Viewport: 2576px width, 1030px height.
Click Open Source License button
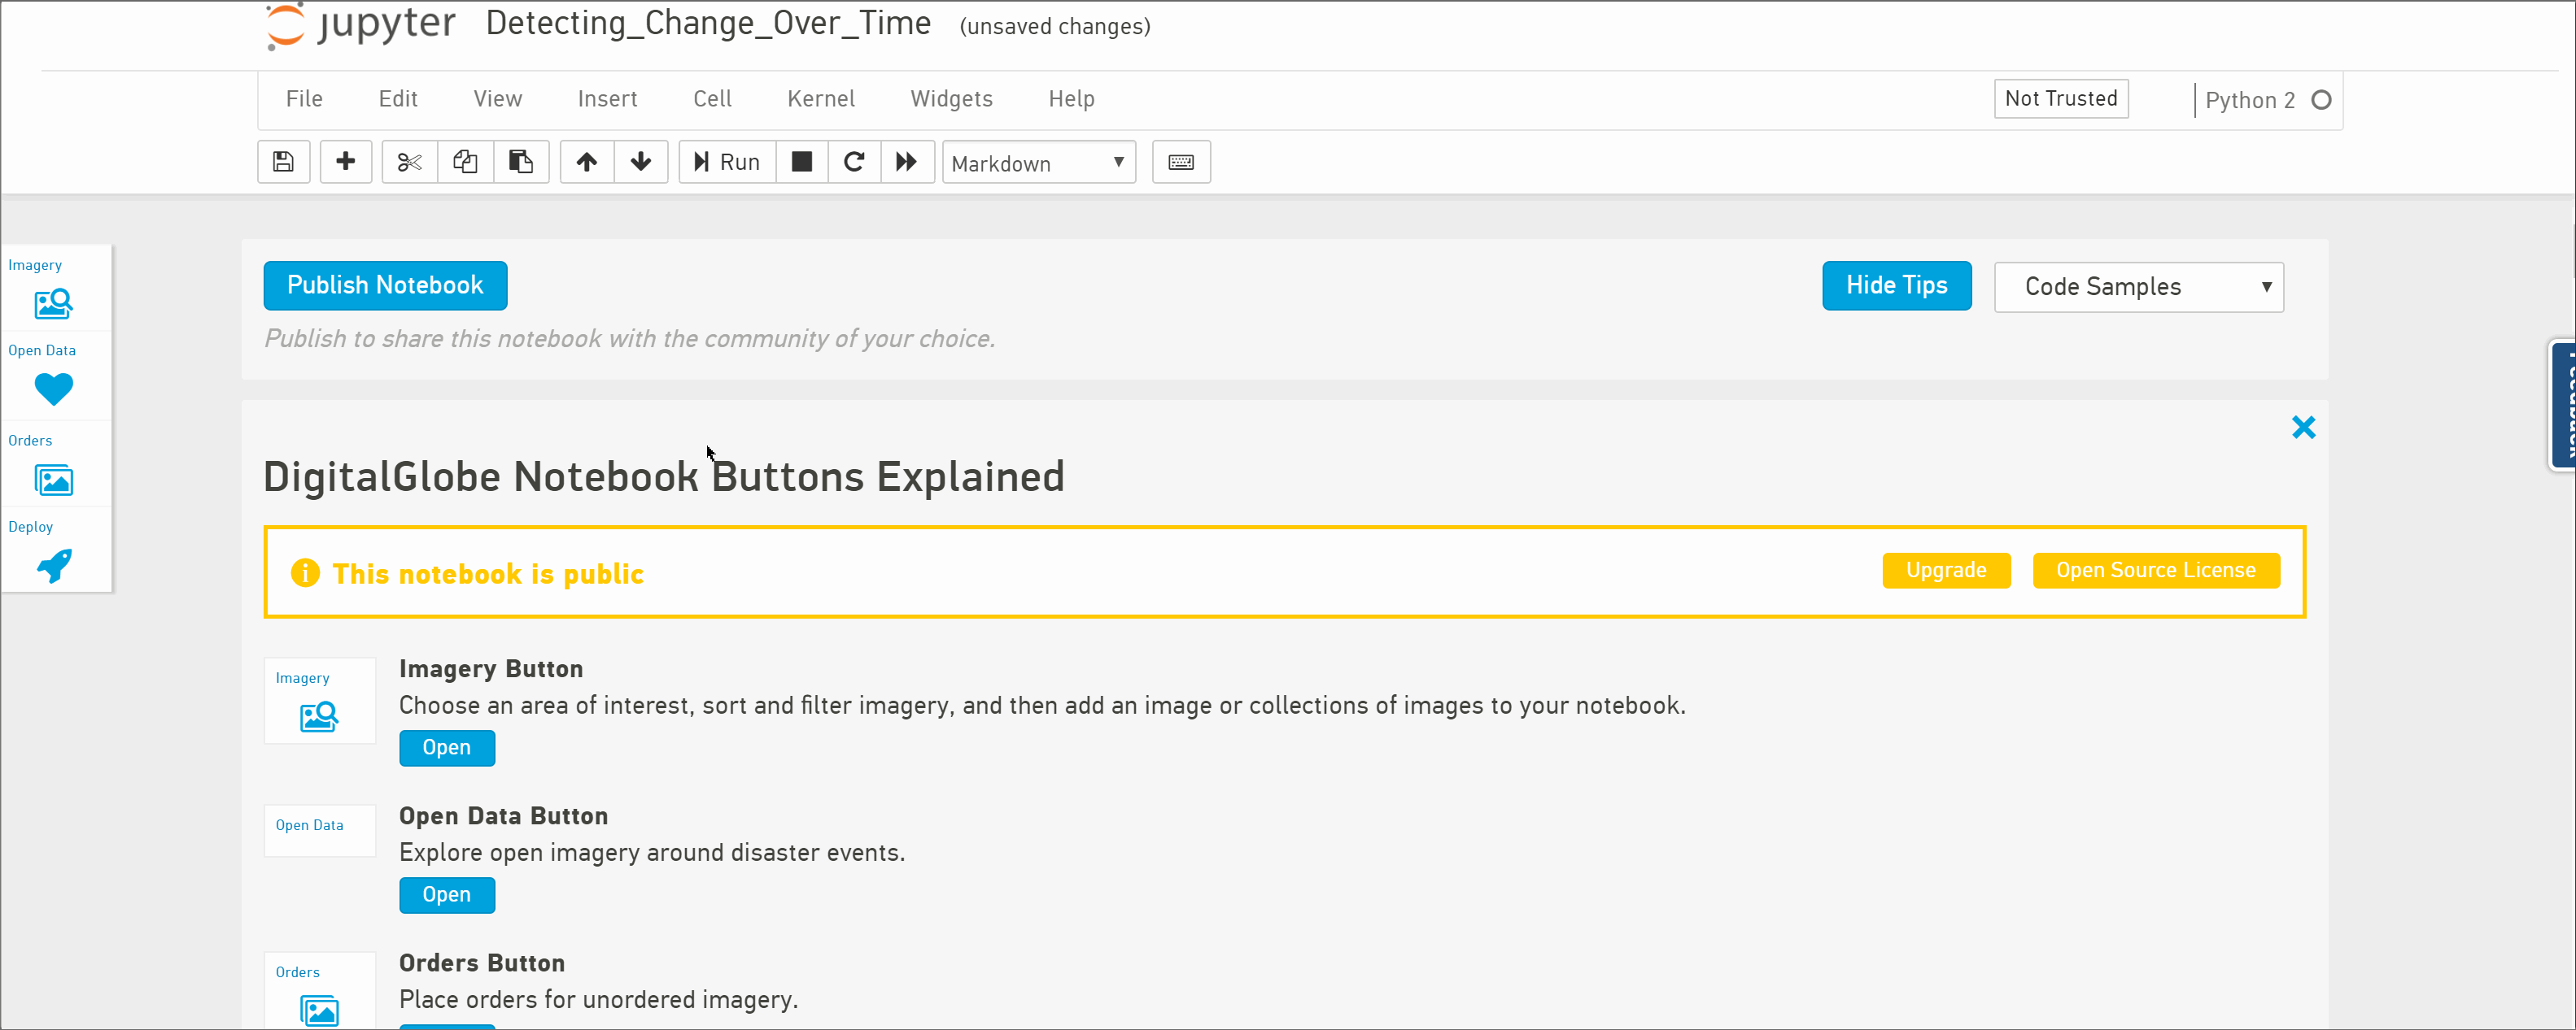(2156, 571)
